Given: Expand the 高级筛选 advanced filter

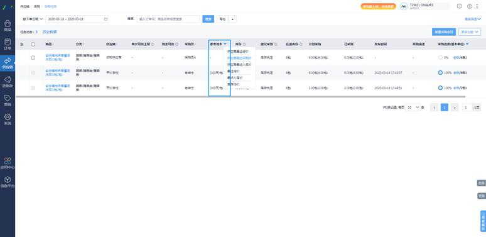Looking at the screenshot, I should (x=472, y=19).
